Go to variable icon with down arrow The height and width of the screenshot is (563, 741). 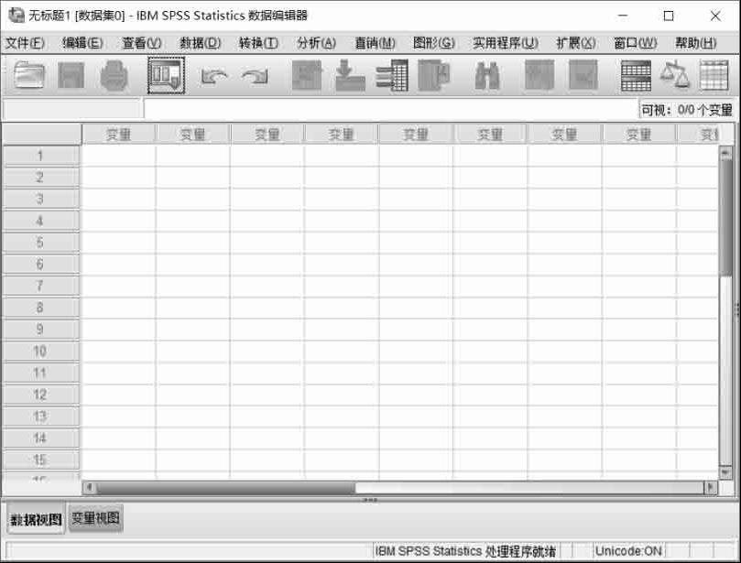tap(350, 75)
